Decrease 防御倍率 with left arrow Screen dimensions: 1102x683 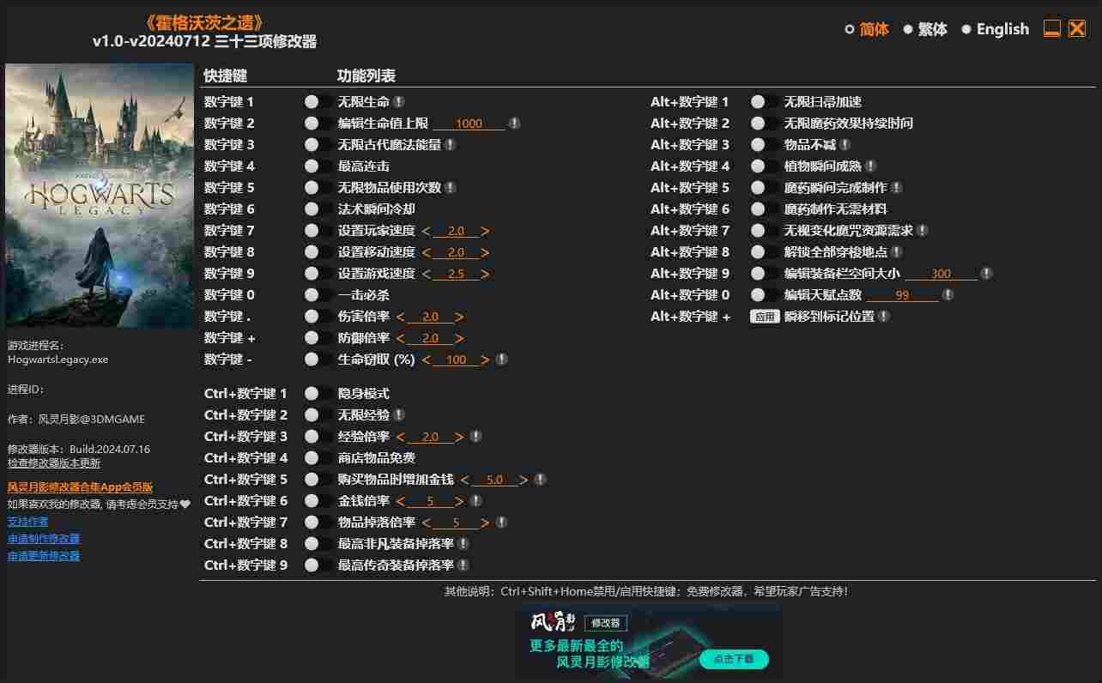click(400, 338)
